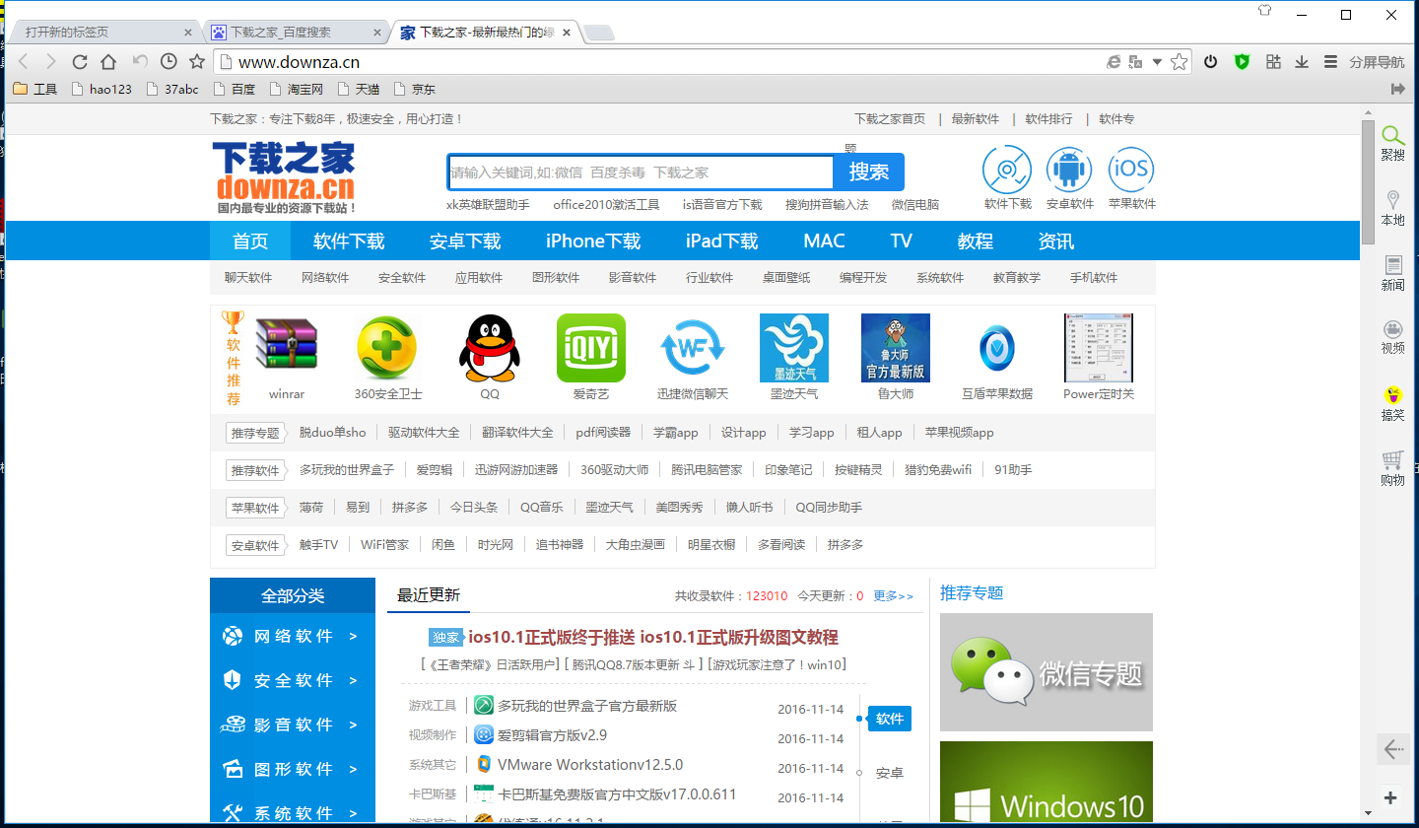The image size is (1419, 828).
Task: Open the 购物 shopping cart sidebar icon
Action: [x=1392, y=468]
